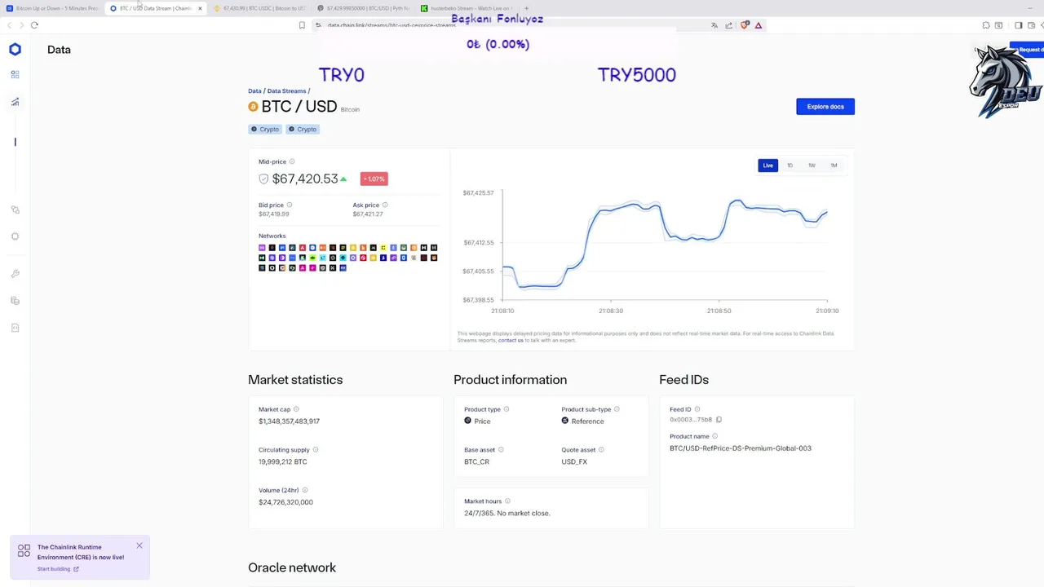Screen dimensions: 1044x587
Task: Click info icon next to Volume (24hr)
Action: point(305,490)
